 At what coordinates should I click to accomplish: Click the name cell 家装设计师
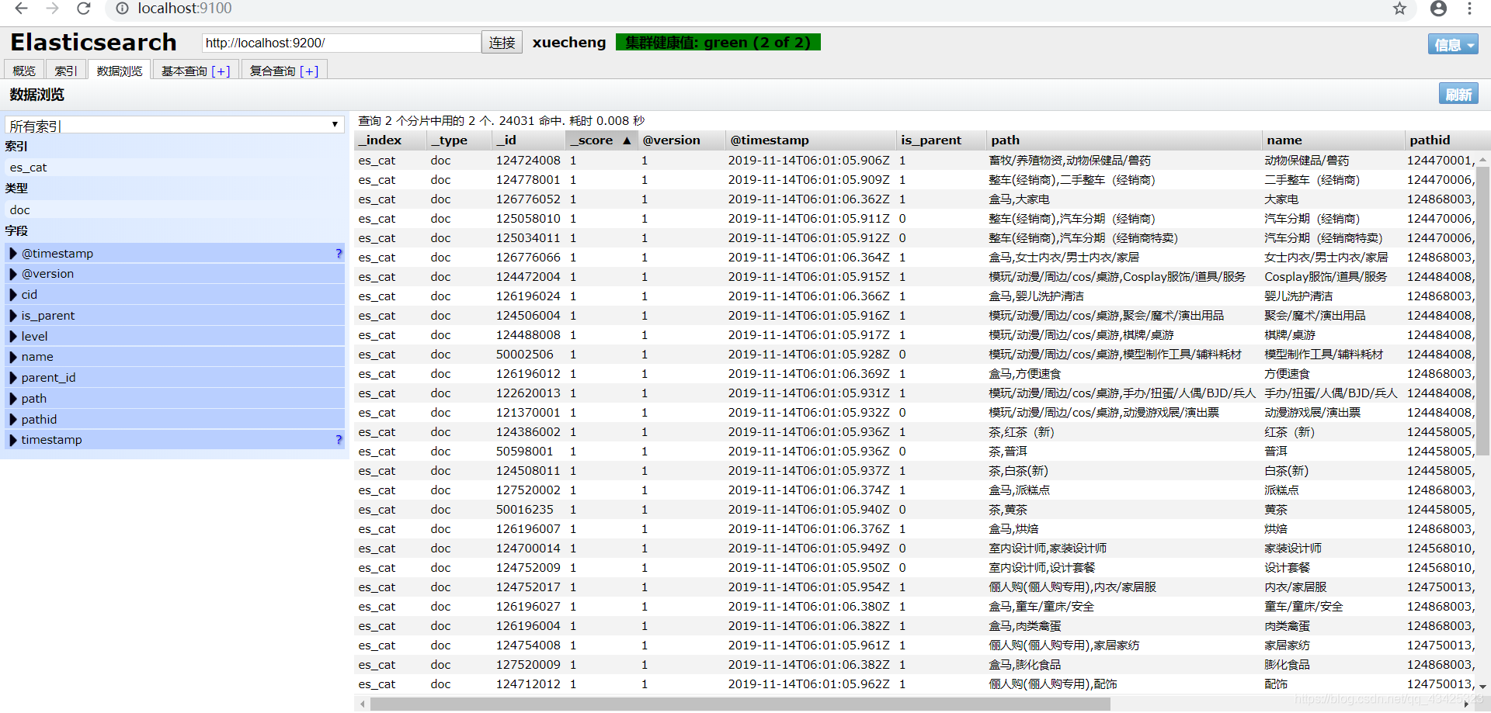coord(1293,549)
